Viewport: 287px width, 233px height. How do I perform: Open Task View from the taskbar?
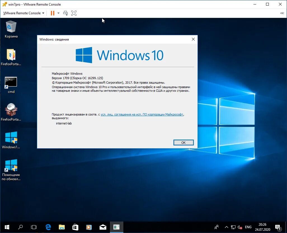[34, 227]
